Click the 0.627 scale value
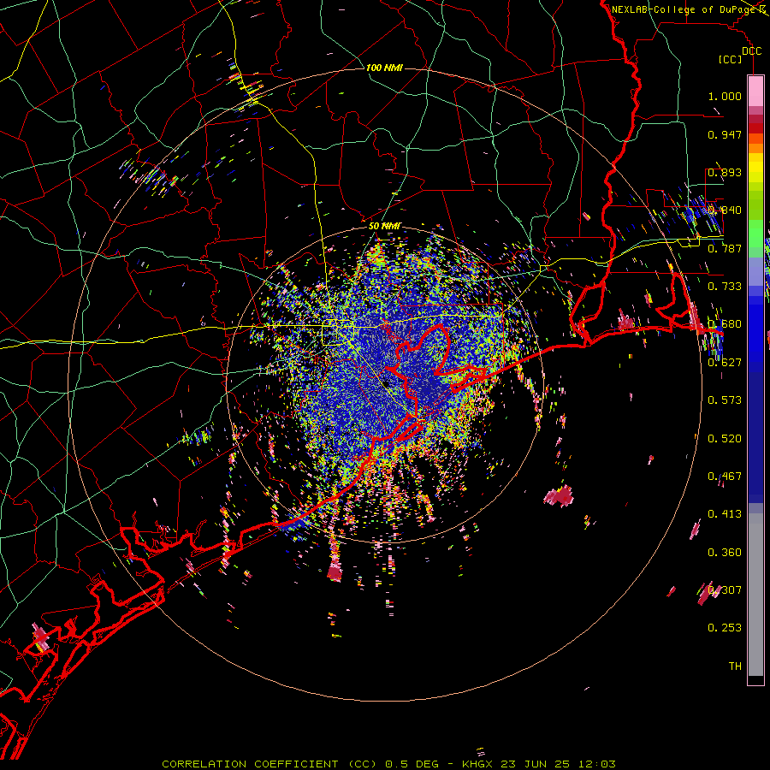 725,363
